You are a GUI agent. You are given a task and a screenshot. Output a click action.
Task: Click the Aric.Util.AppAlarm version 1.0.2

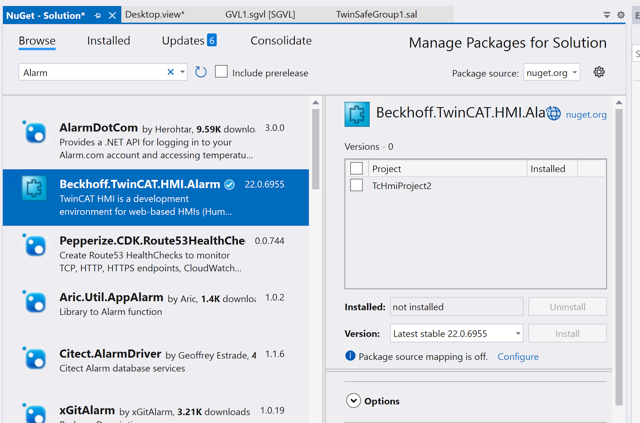coord(275,298)
